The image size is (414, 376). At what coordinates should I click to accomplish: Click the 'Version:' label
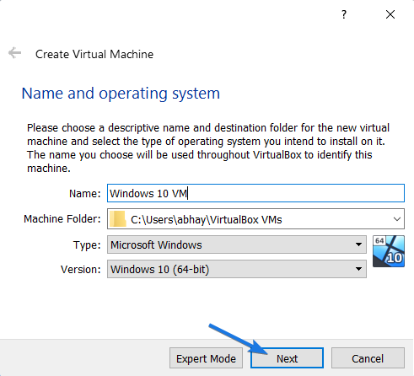[81, 270]
